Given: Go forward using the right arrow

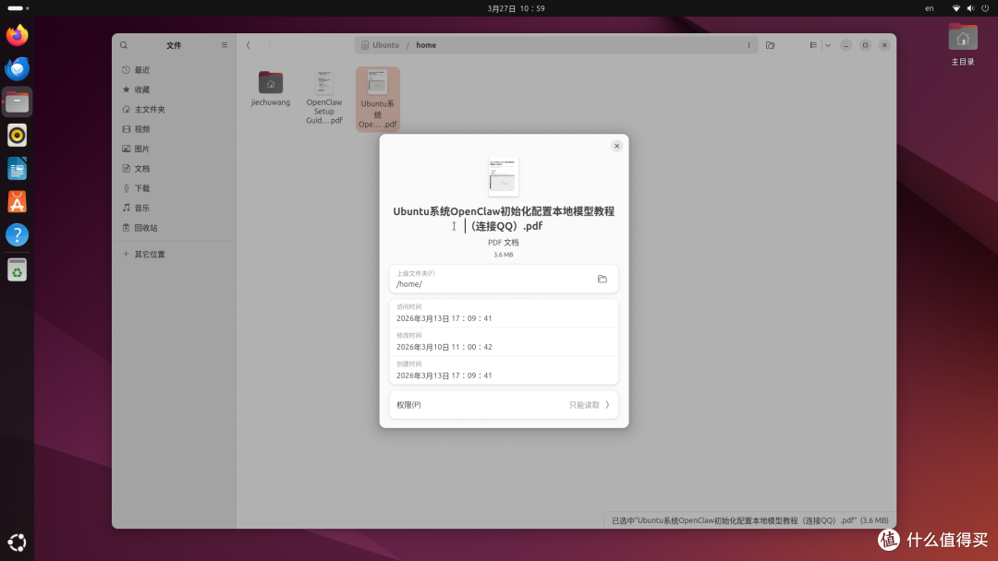Looking at the screenshot, I should click(269, 45).
